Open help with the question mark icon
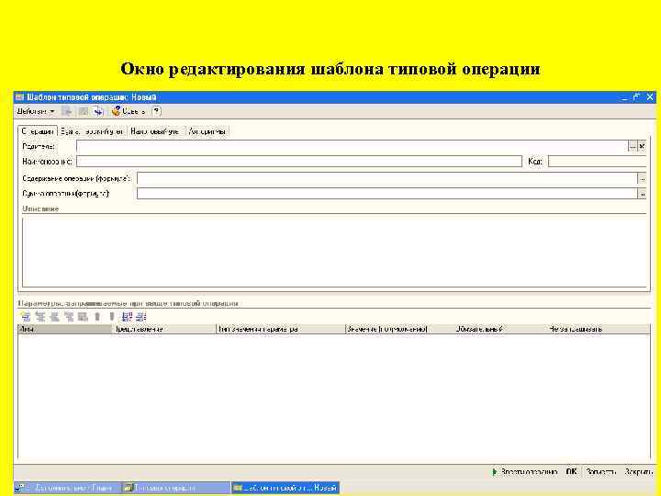Image resolution: width=661 pixels, height=496 pixels. pos(156,111)
